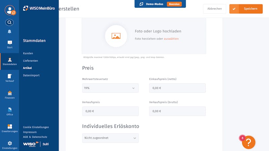Click Beenden to exit demo mode

click(x=174, y=4)
